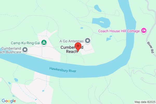Select the small pond beside A Go Antennas road
The height and width of the screenshot is (104, 156).
coord(82,28)
